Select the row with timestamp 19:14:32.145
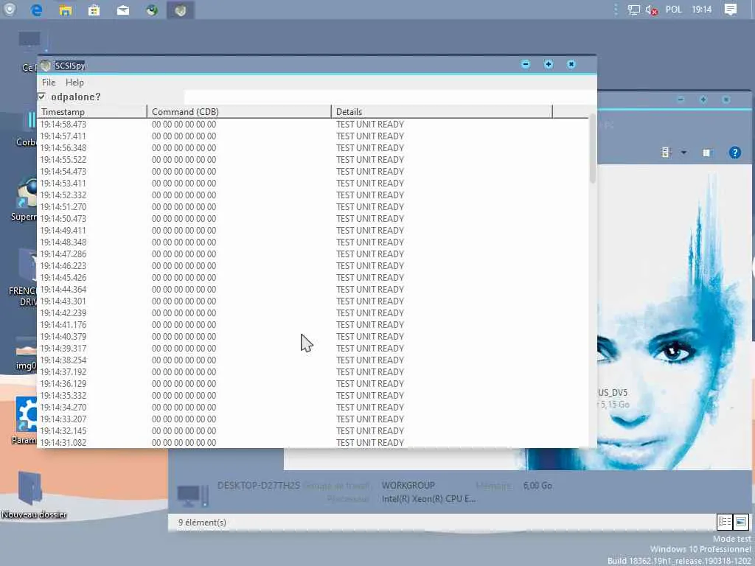Screen dimensions: 755x566 pyautogui.click(x=313, y=430)
